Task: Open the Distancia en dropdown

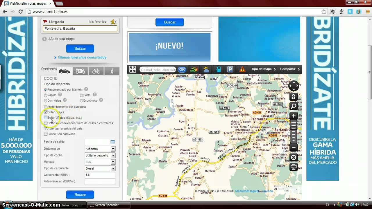Action: (100, 149)
